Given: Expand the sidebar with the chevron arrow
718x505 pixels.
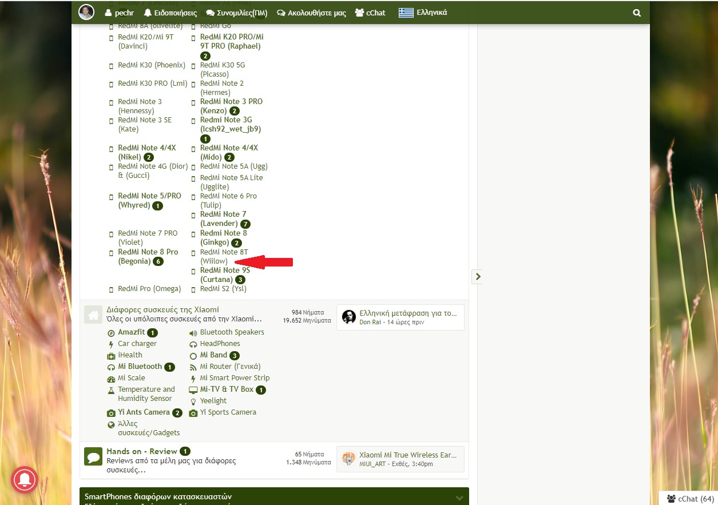Looking at the screenshot, I should coord(478,276).
